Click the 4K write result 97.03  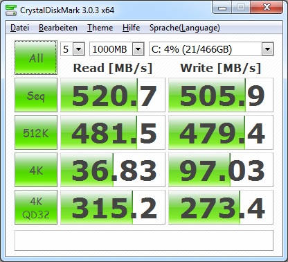click(x=221, y=170)
